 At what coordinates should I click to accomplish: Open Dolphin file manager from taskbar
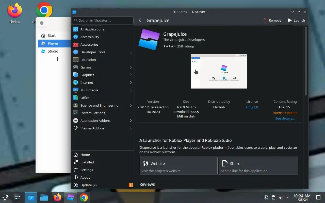[44, 197]
